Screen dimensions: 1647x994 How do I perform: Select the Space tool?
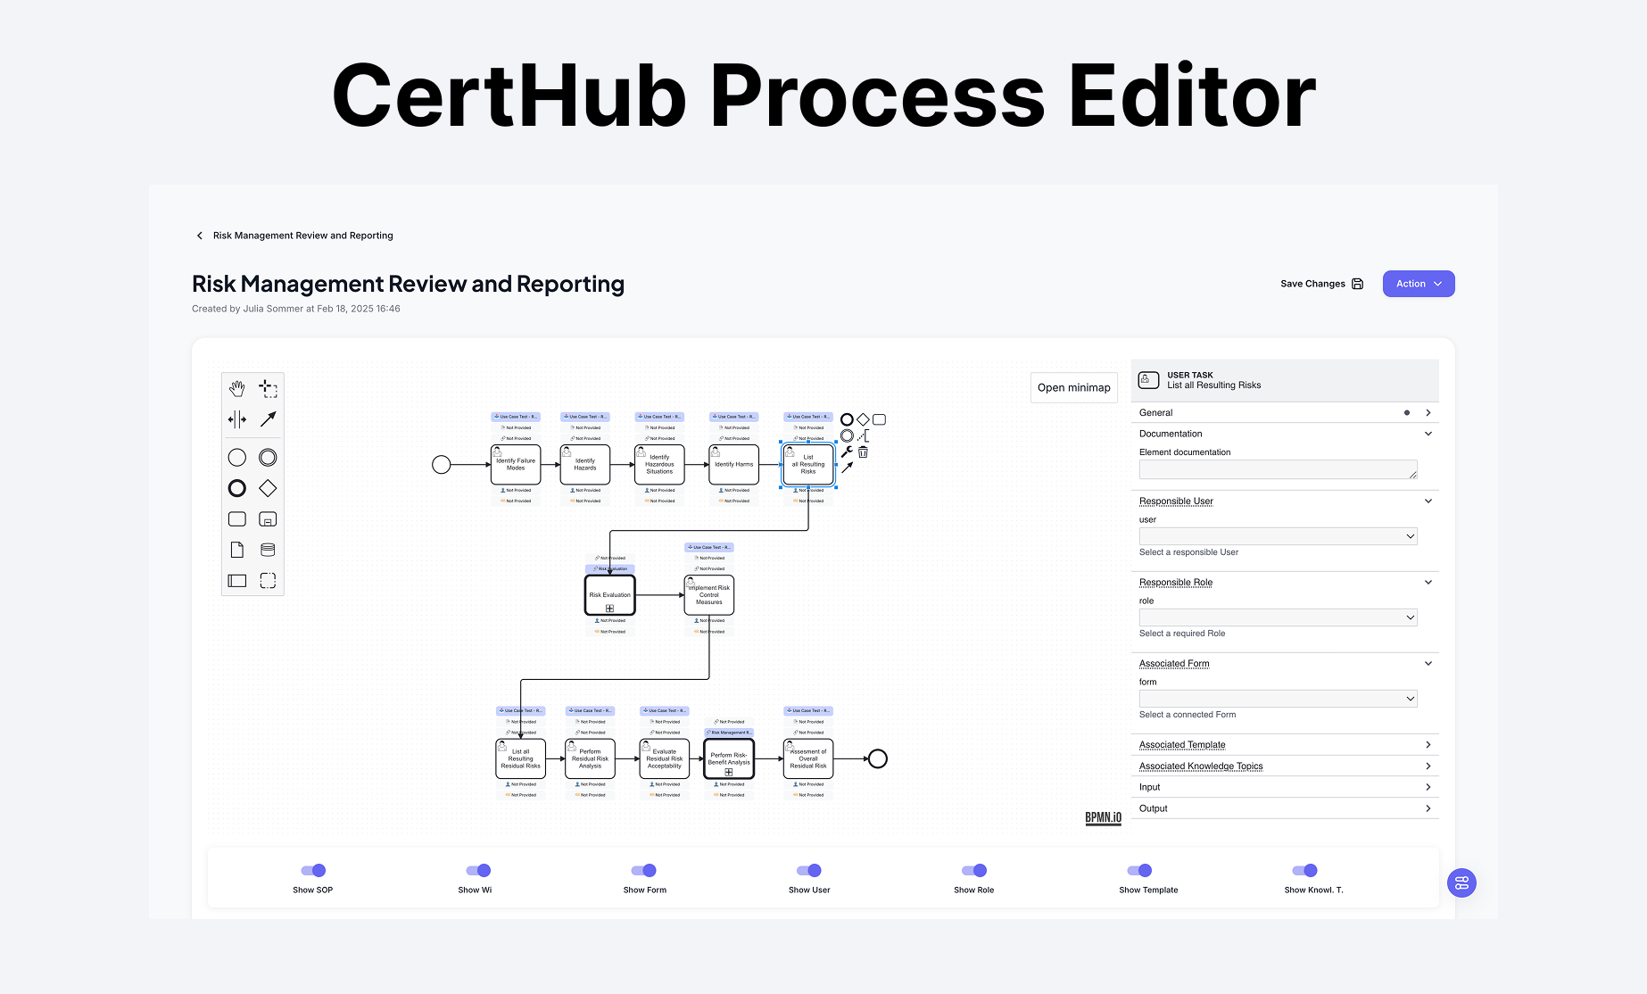point(237,418)
